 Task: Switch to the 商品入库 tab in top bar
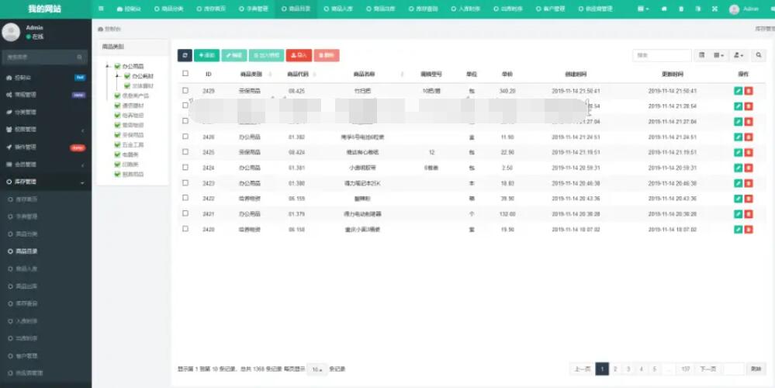336,9
